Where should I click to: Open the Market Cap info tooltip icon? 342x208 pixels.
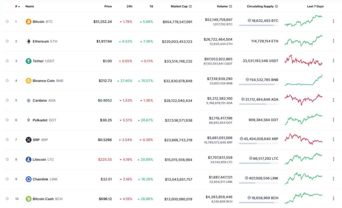tap(190, 6)
